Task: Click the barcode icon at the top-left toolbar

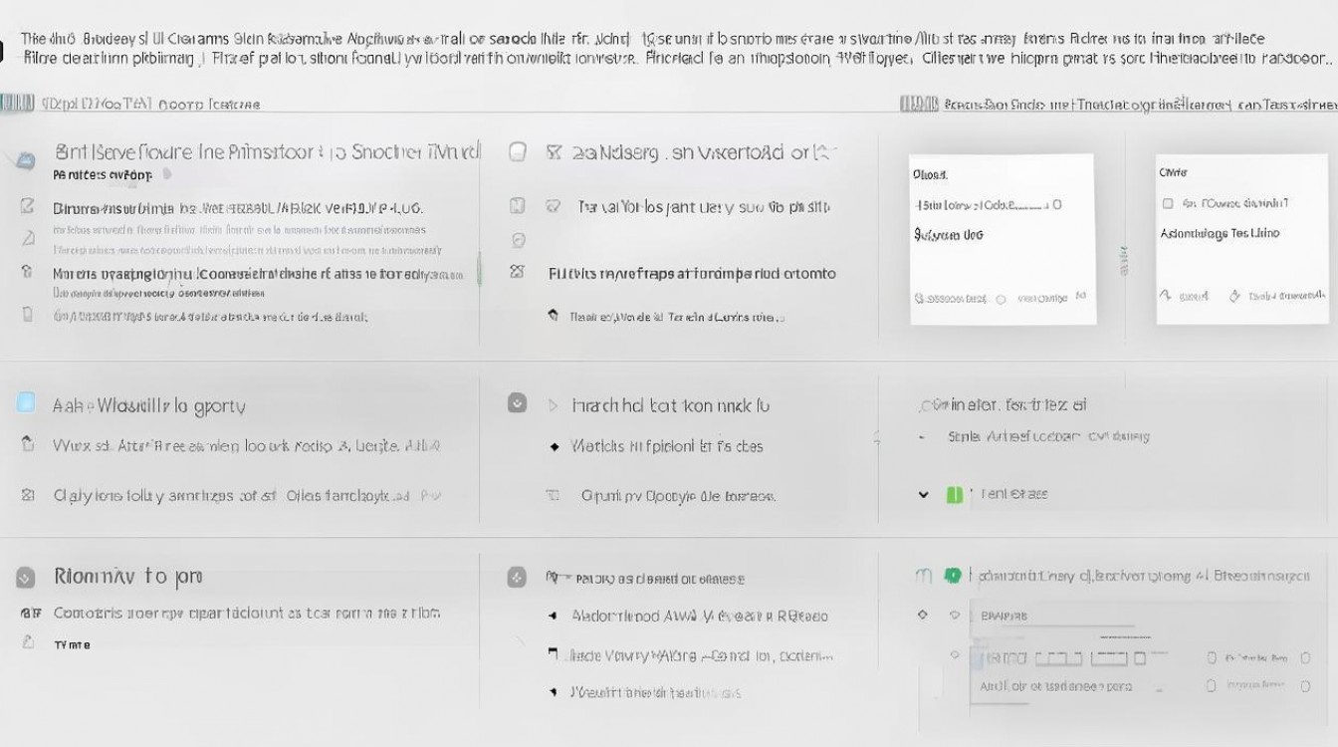Action: tap(18, 103)
